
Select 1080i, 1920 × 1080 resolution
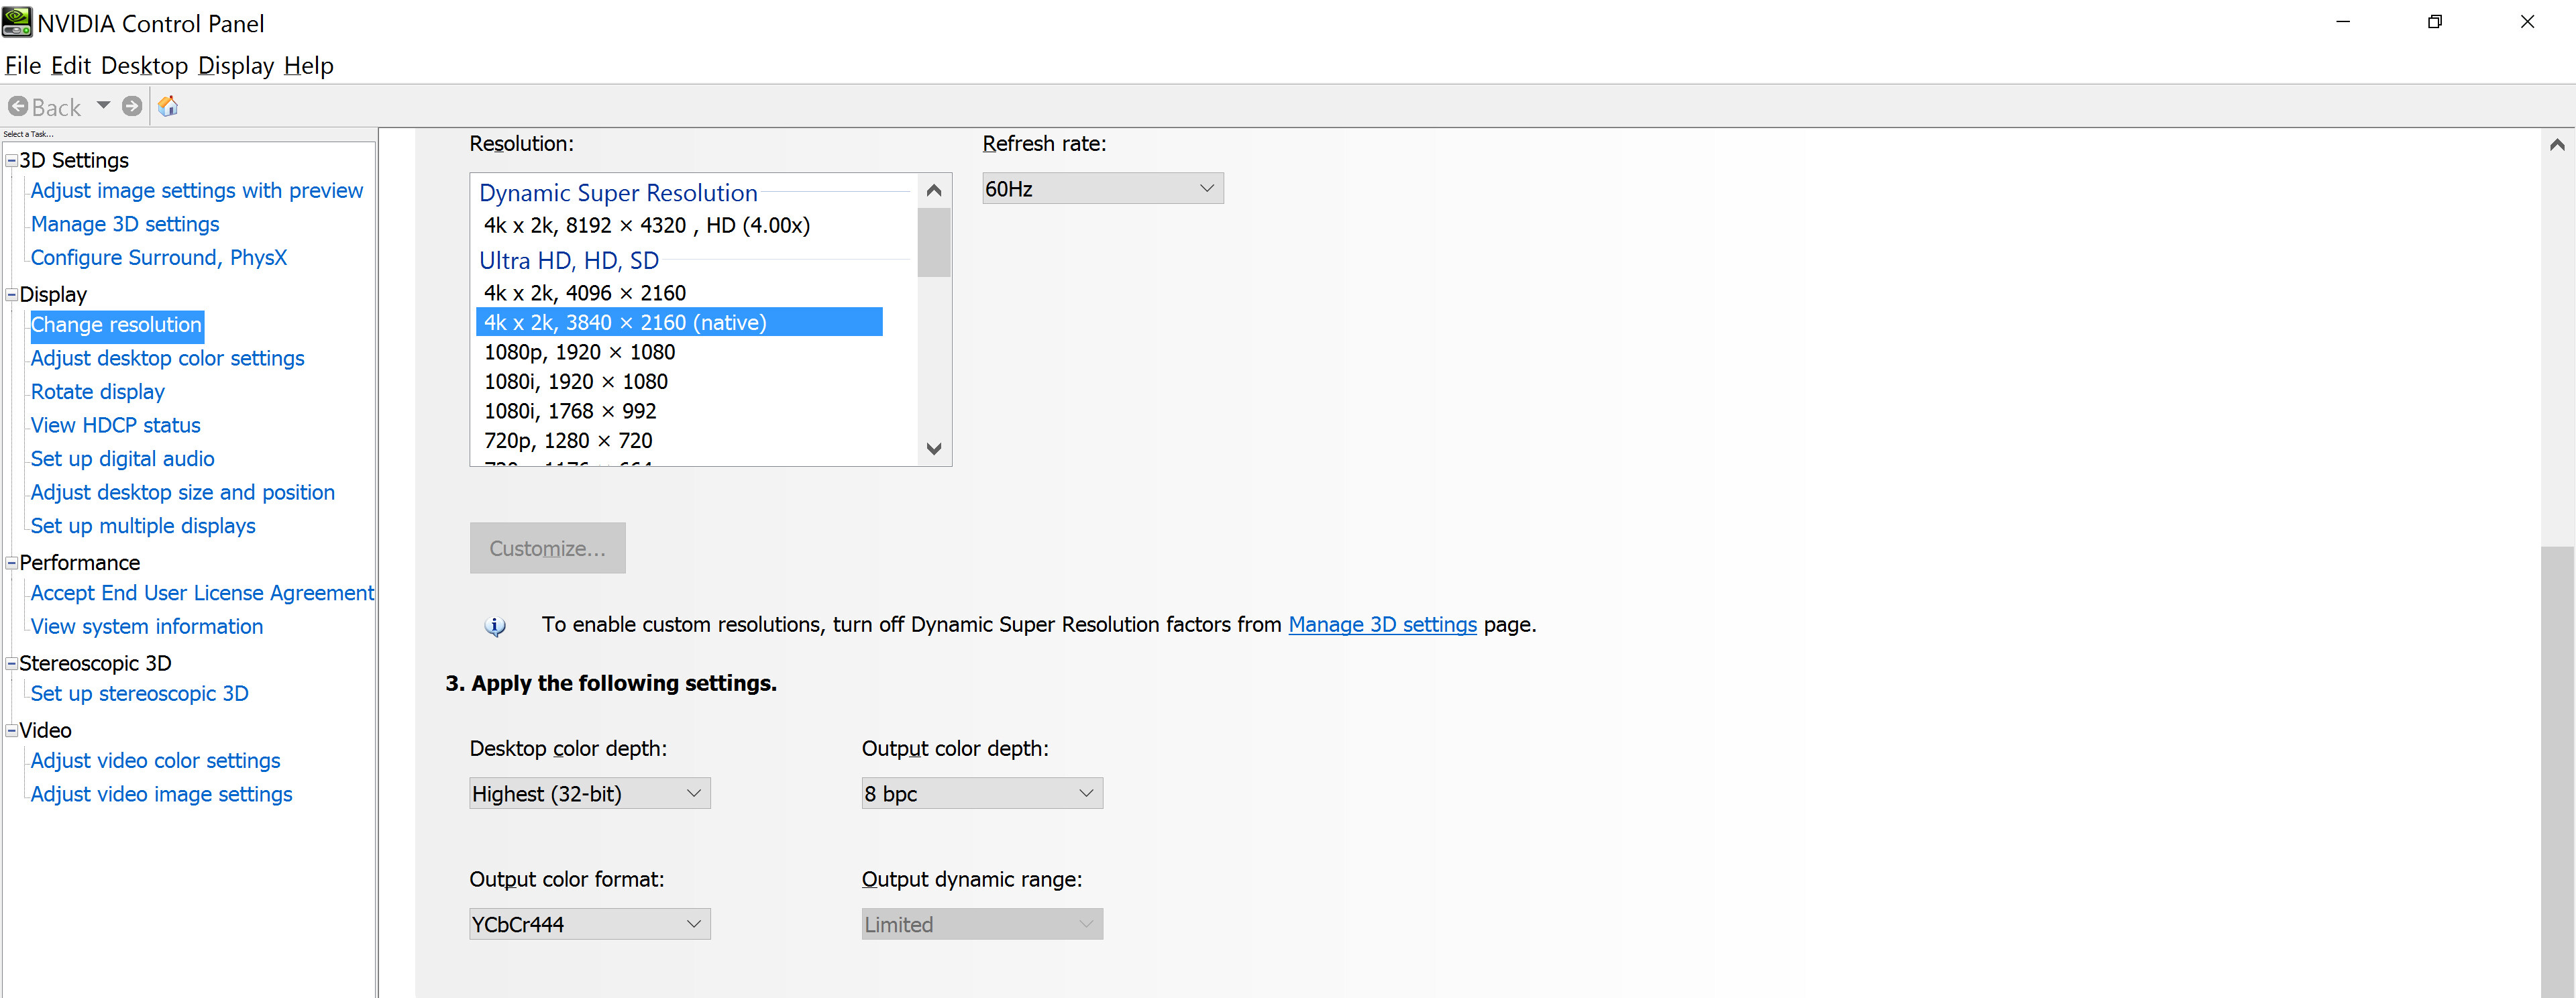(679, 381)
